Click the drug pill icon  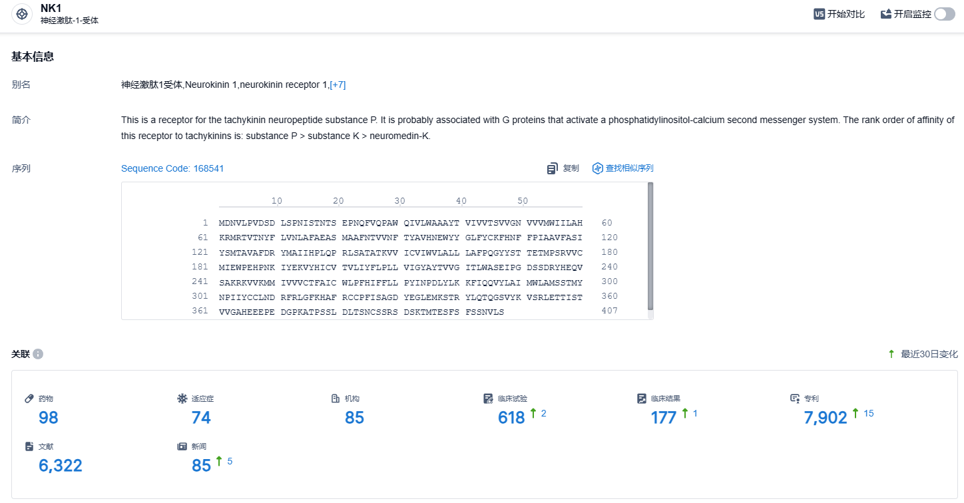click(29, 399)
